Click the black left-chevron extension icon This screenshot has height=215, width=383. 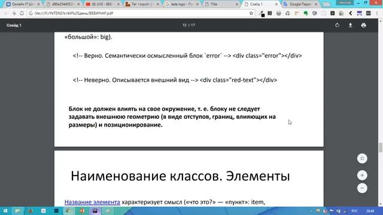(350, 13)
